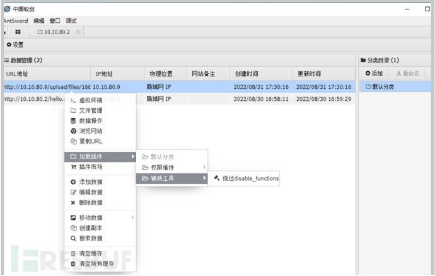This screenshot has width=435, height=276.
Task: Sort by URL地址 column header
Action: click(47, 74)
